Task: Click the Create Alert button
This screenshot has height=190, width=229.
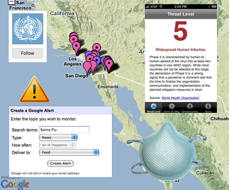Action: click(x=60, y=163)
